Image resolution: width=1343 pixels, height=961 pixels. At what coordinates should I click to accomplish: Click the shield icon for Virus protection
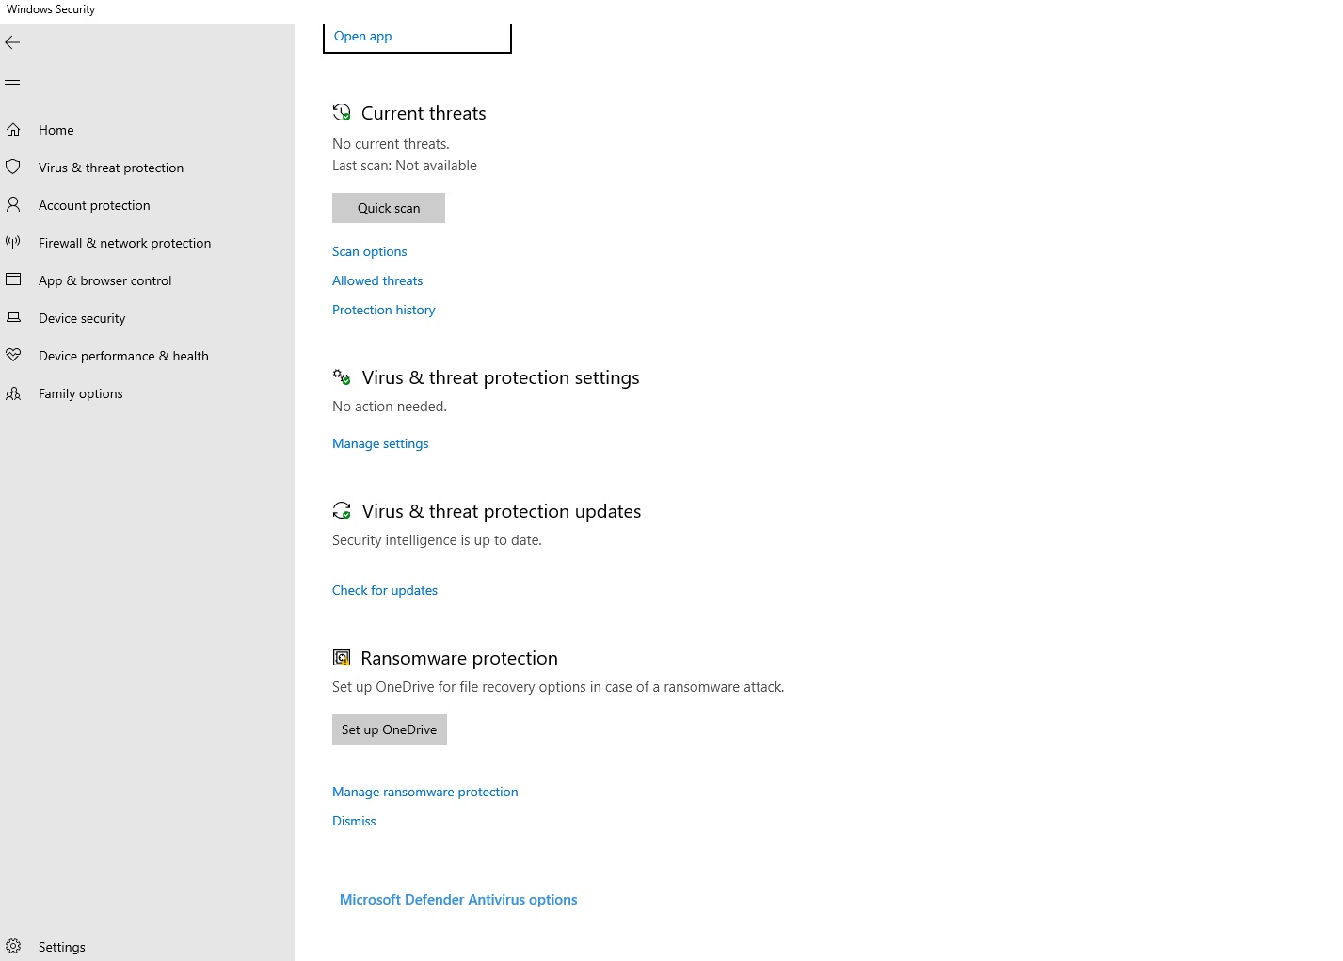click(x=13, y=168)
